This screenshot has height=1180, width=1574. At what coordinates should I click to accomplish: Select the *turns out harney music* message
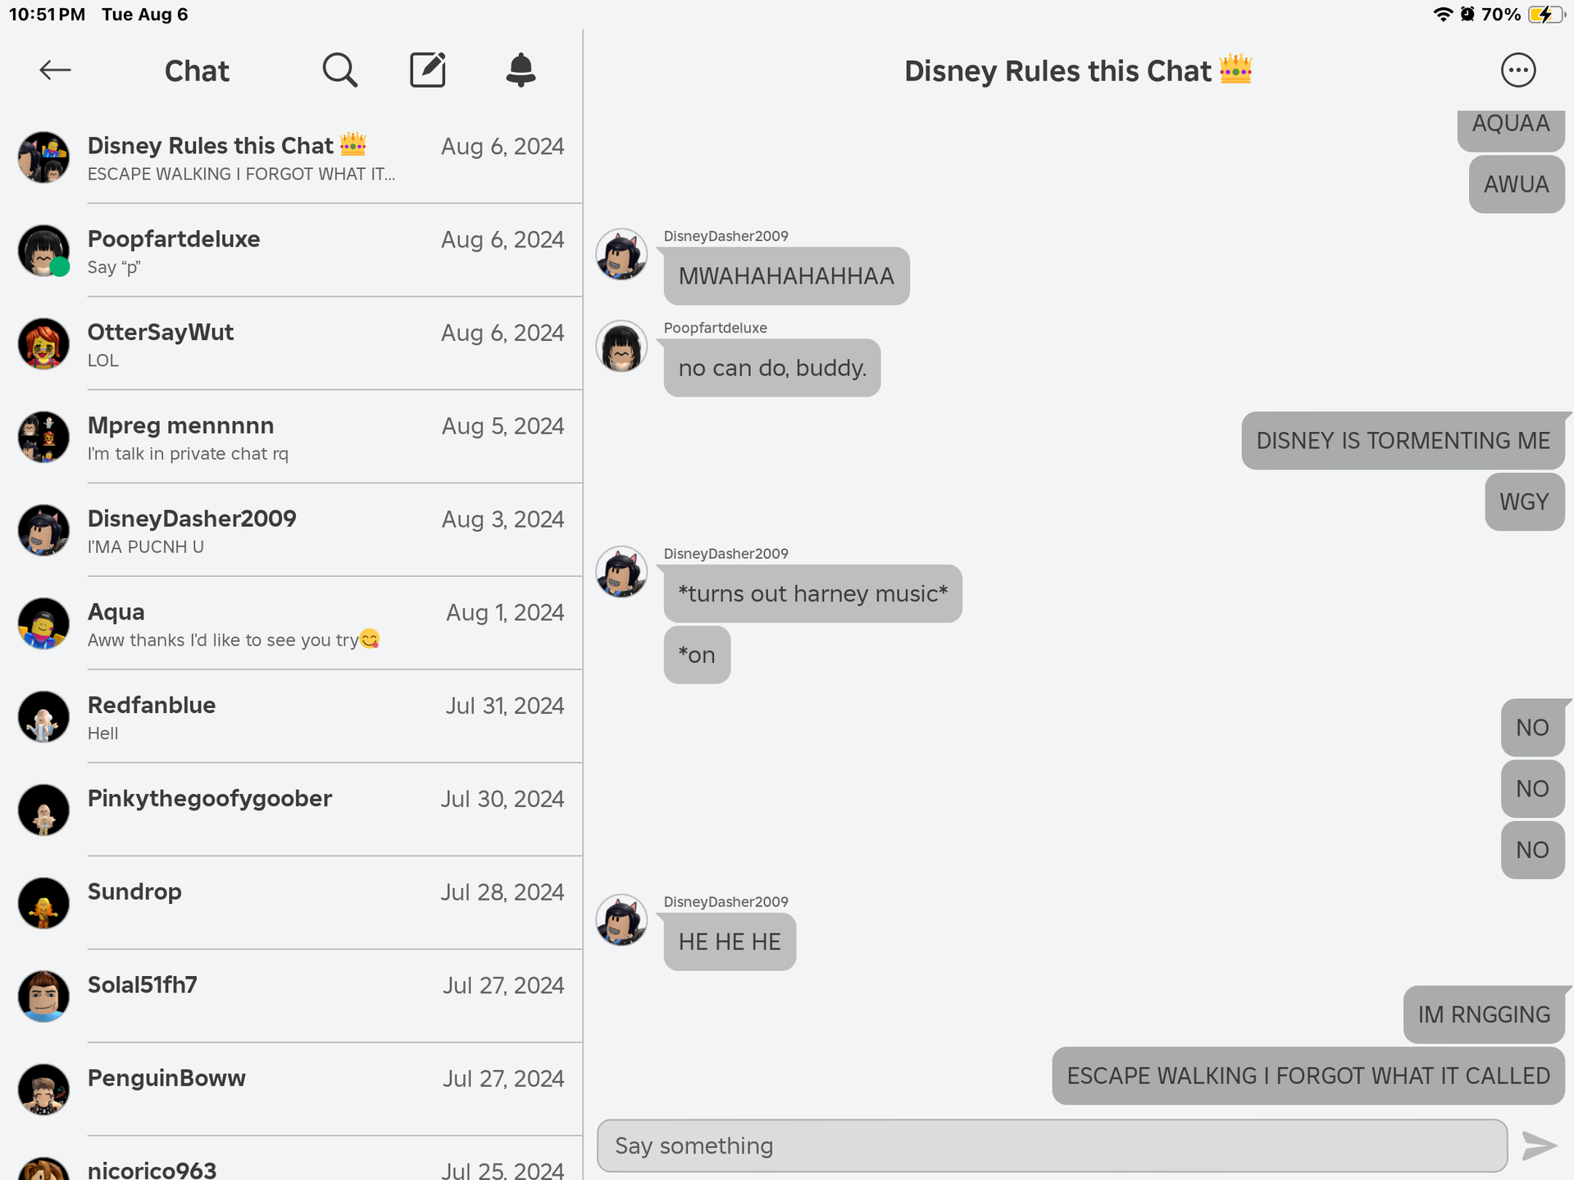pyautogui.click(x=813, y=594)
